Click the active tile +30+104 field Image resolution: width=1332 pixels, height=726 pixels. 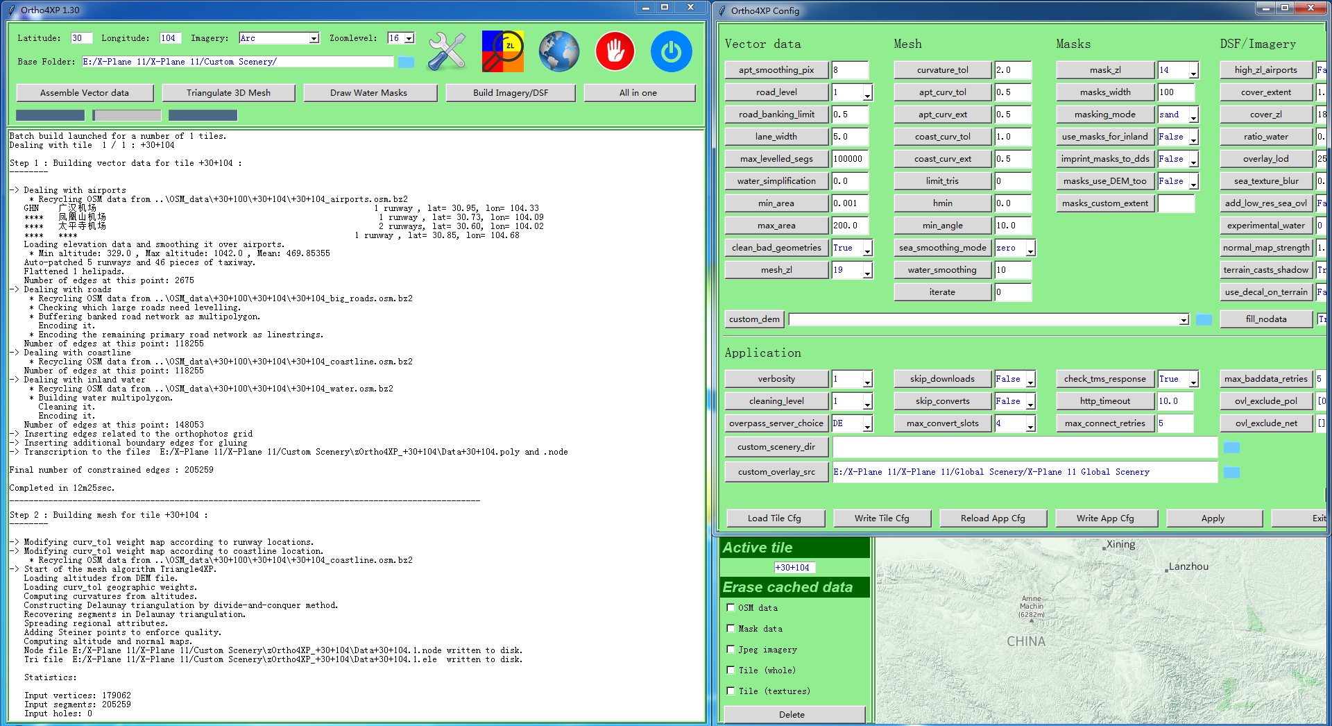[x=794, y=568]
